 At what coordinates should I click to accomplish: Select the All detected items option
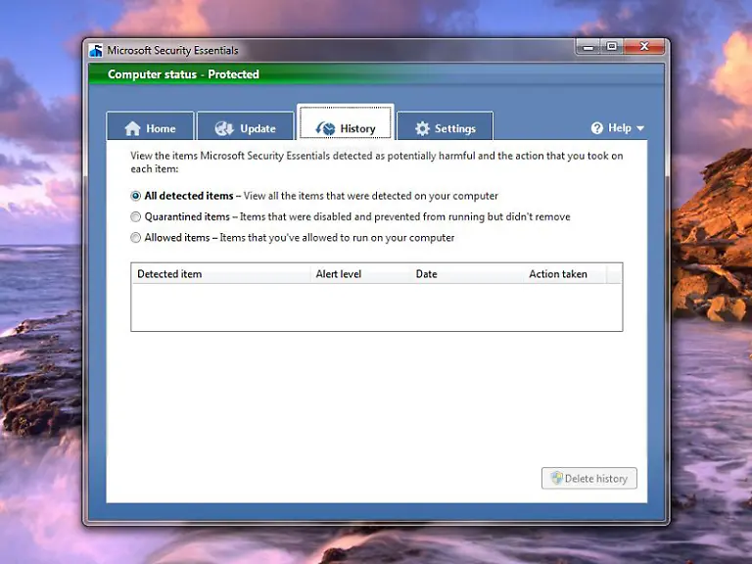pos(136,196)
